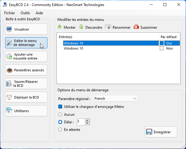Click the database icon of Sauver/Réparer la BCD

(9, 84)
